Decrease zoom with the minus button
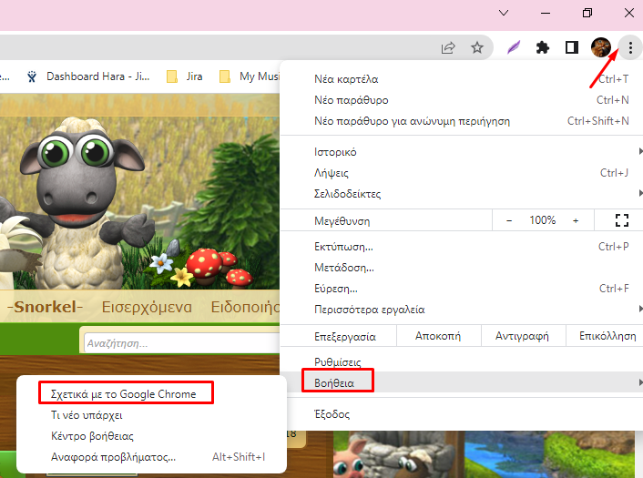The width and height of the screenshot is (643, 478). click(x=509, y=220)
